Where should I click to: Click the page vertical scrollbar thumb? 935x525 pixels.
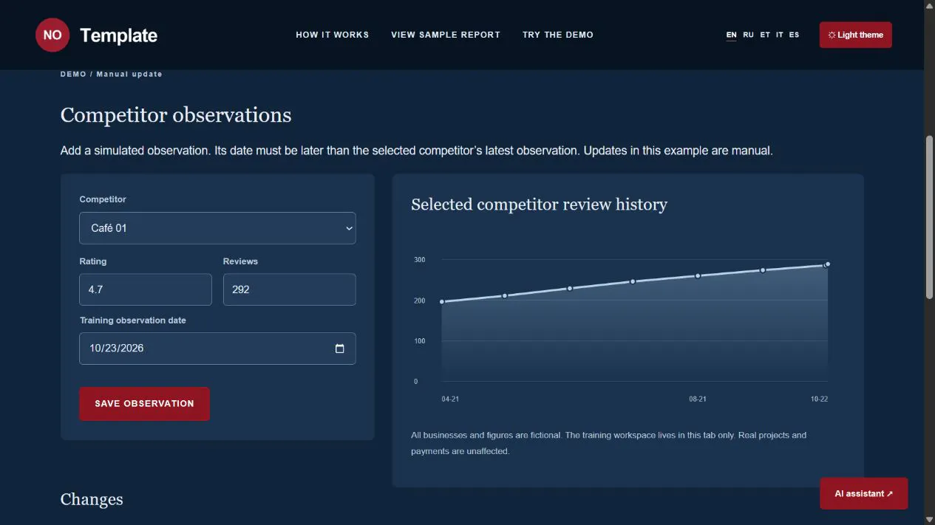[x=930, y=217]
